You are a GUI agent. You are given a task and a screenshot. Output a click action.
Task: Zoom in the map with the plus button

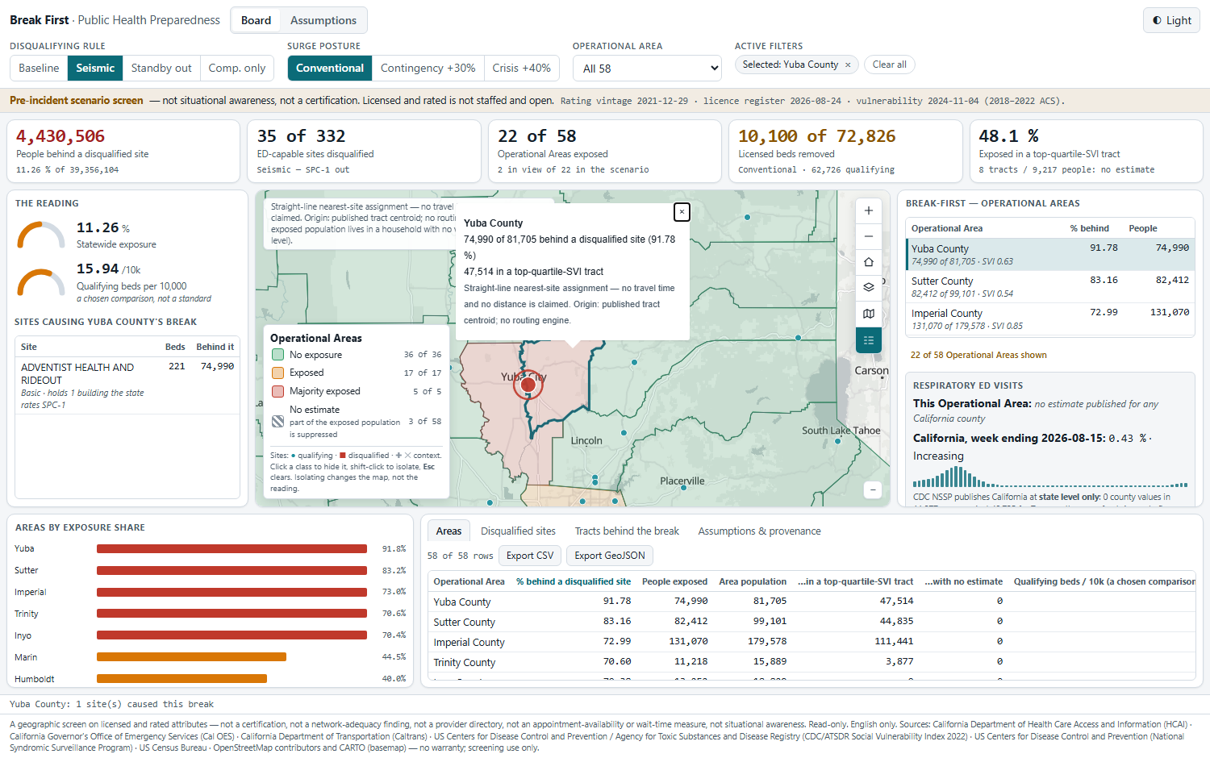pyautogui.click(x=869, y=210)
